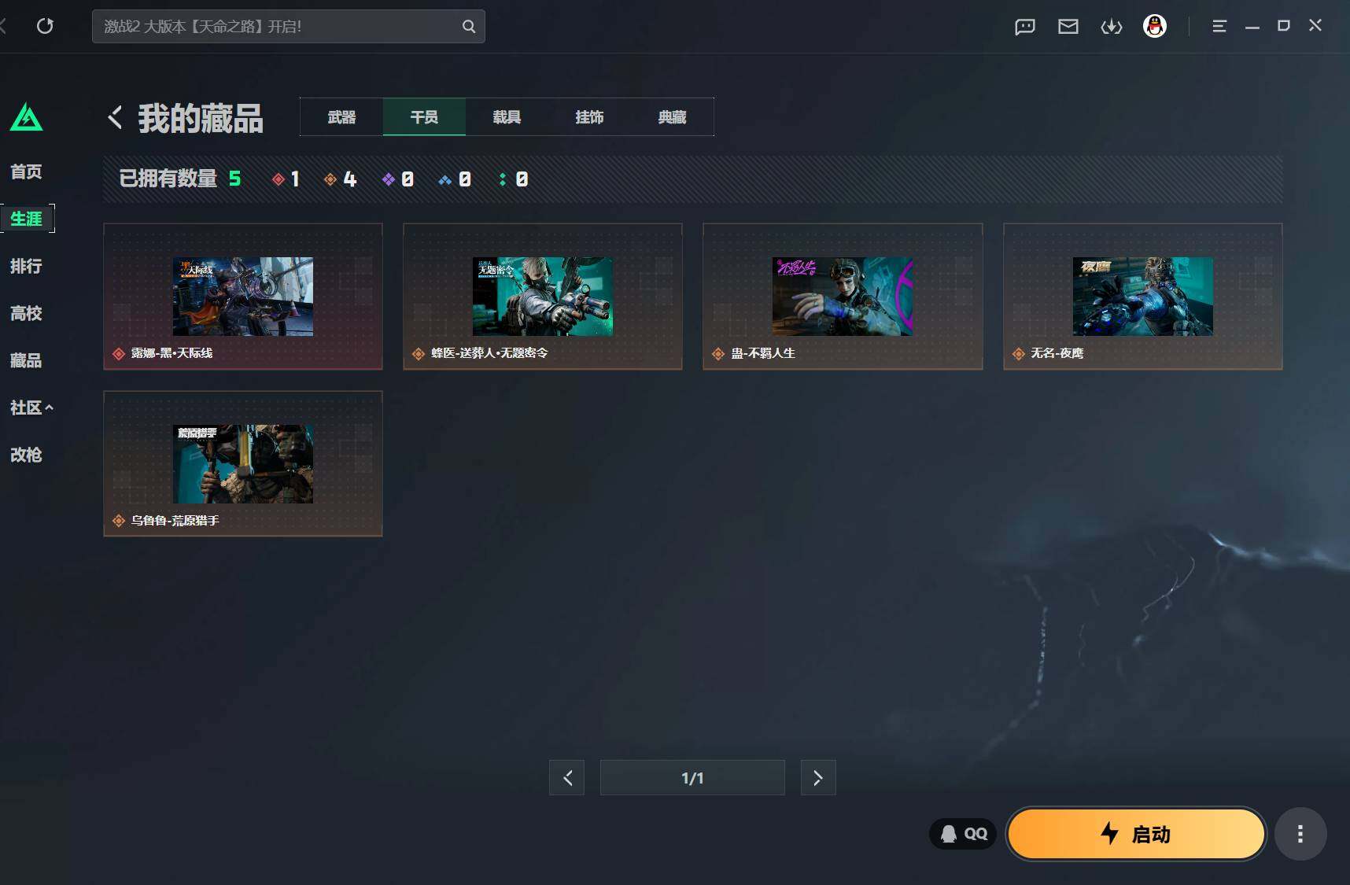Select the 干员 tab

[424, 117]
